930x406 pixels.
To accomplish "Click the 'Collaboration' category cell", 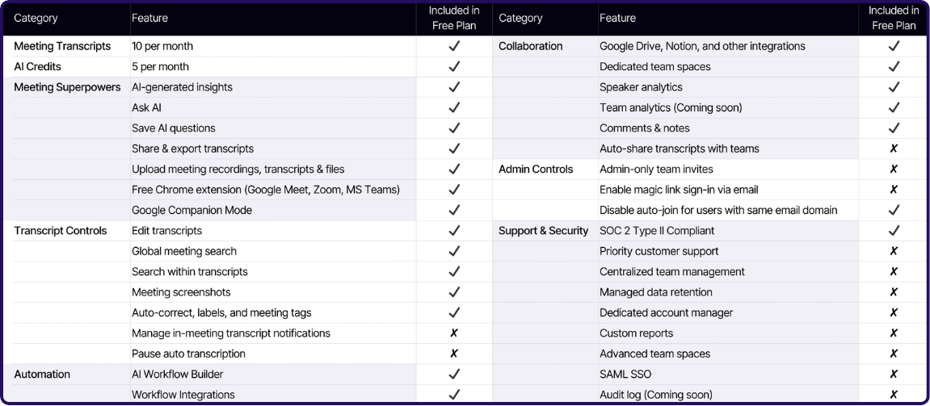I will [x=531, y=46].
